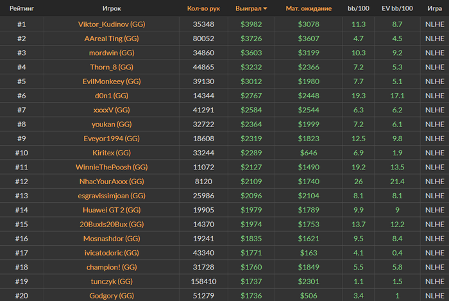Open Viktor_Kudinov (GG) player profile
449x301 pixels.
tap(112, 24)
